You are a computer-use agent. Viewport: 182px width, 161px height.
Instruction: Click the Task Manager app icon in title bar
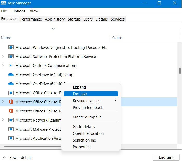point(3,3)
